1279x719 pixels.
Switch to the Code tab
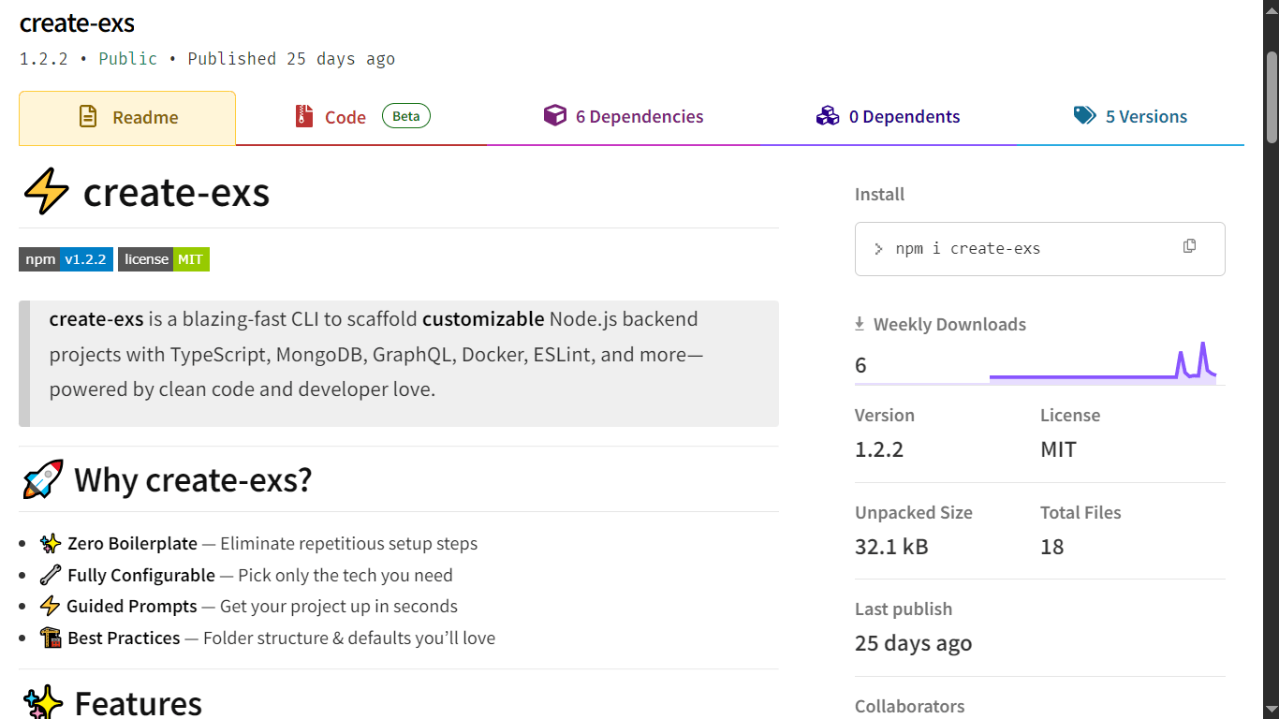361,117
